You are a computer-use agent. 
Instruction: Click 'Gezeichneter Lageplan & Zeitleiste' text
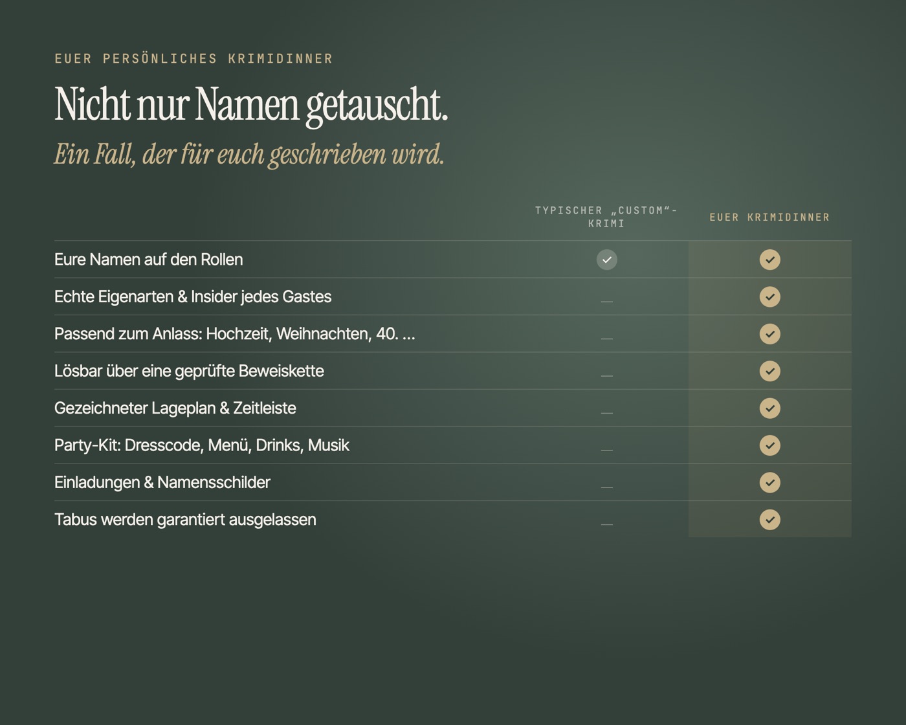(x=175, y=408)
